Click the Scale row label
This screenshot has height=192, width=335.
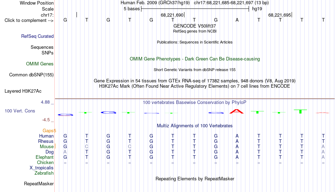[x=48, y=9]
